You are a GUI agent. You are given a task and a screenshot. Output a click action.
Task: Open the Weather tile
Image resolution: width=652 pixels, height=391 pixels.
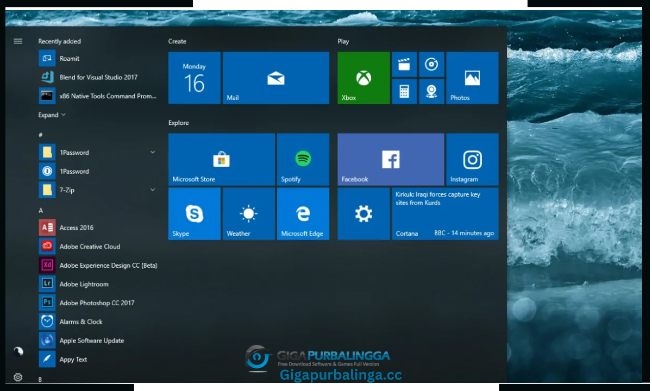249,213
